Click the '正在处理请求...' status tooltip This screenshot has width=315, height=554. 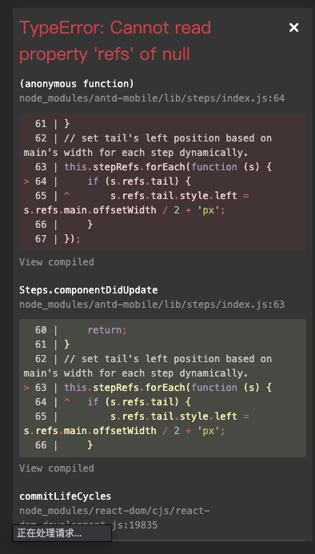tap(62, 533)
